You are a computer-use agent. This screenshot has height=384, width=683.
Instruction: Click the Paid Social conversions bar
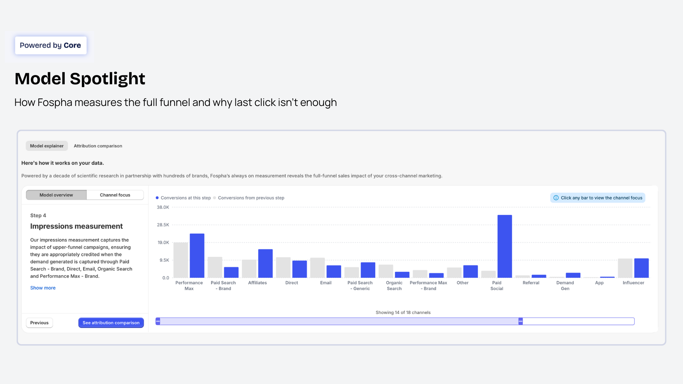coord(504,245)
